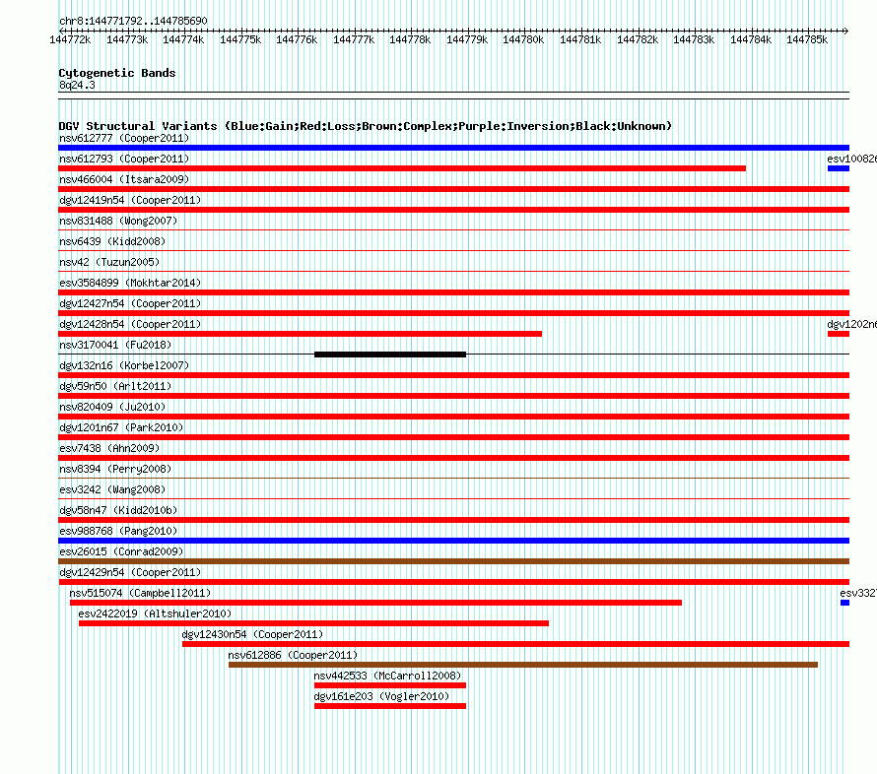Click the red bar under nsv442533

pyautogui.click(x=390, y=685)
